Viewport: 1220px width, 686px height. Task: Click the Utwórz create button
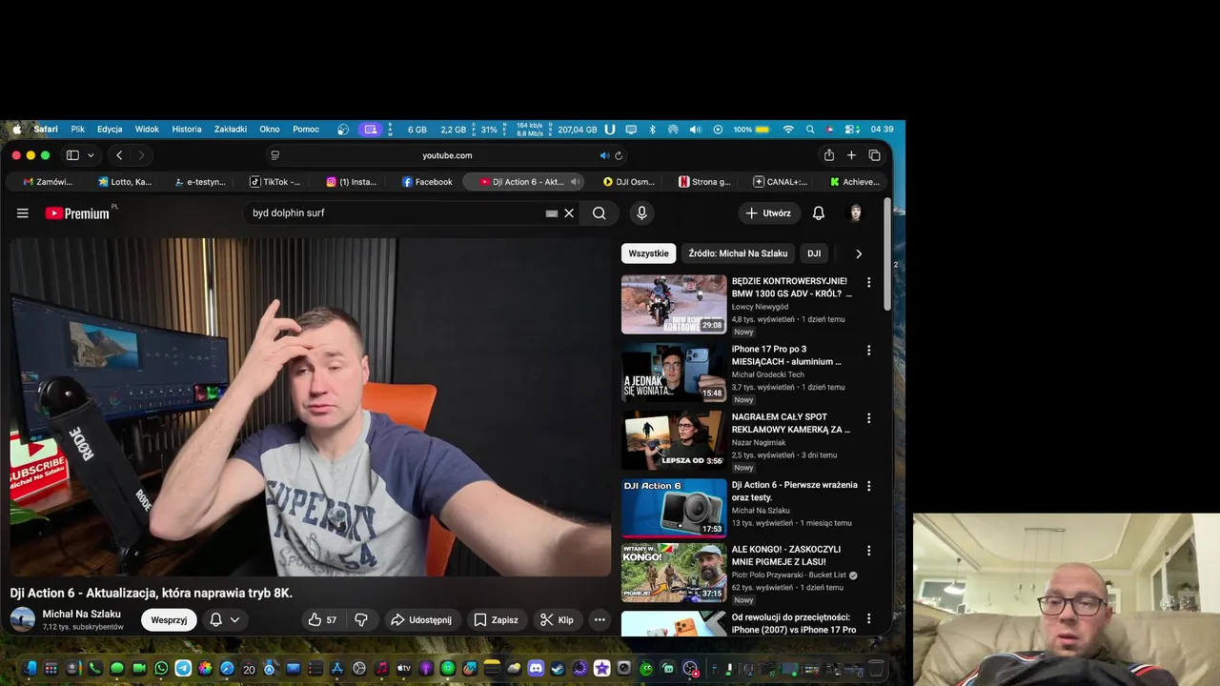point(768,213)
